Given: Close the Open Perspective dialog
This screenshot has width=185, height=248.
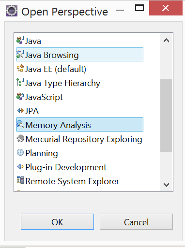Looking at the screenshot, I should coord(166,8).
